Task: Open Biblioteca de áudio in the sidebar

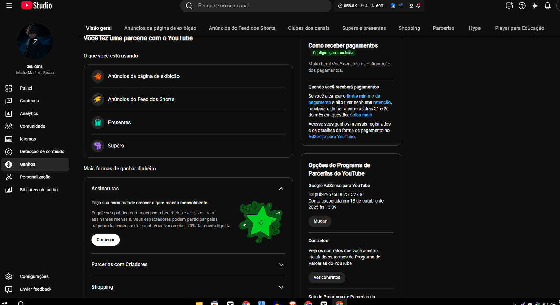Action: click(x=35, y=190)
